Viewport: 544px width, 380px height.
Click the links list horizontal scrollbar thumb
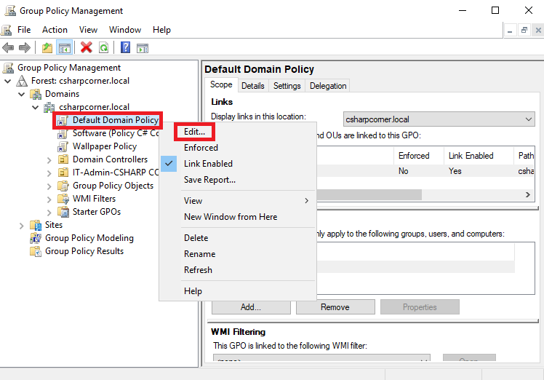point(369,195)
